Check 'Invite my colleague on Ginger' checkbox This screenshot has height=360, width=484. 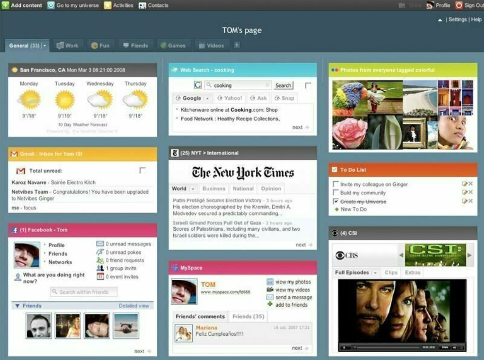pos(335,184)
